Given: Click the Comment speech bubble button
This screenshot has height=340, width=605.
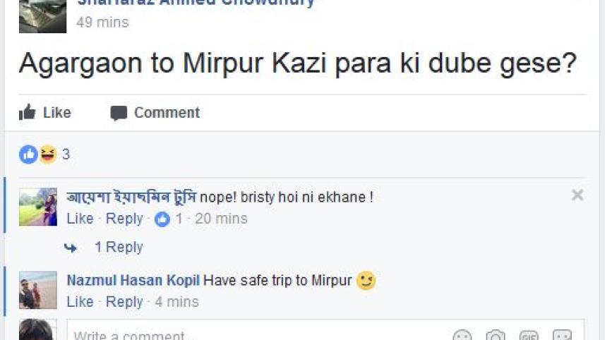Looking at the screenshot, I should pyautogui.click(x=155, y=113).
